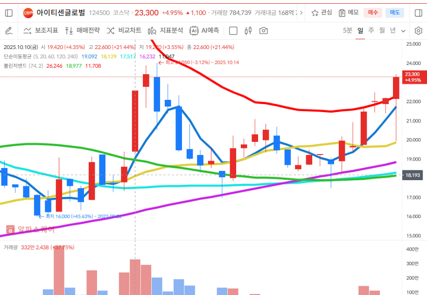Expand stock info with right chevron
This screenshot has width=427, height=295.
point(300,13)
